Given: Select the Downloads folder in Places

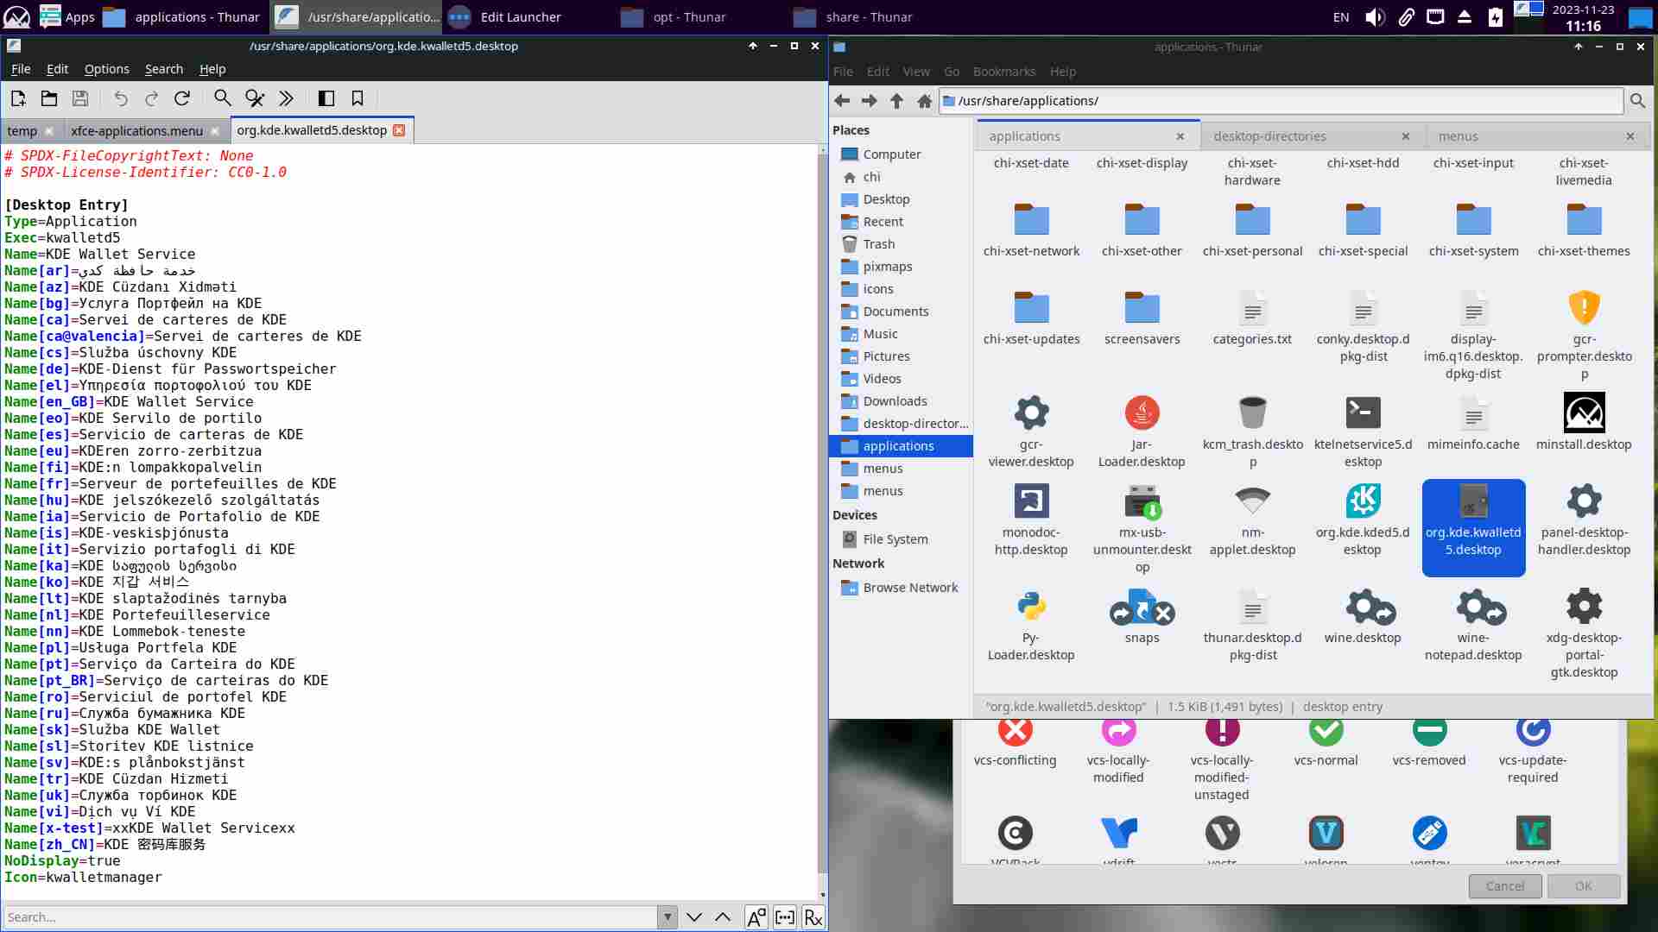Looking at the screenshot, I should (895, 401).
